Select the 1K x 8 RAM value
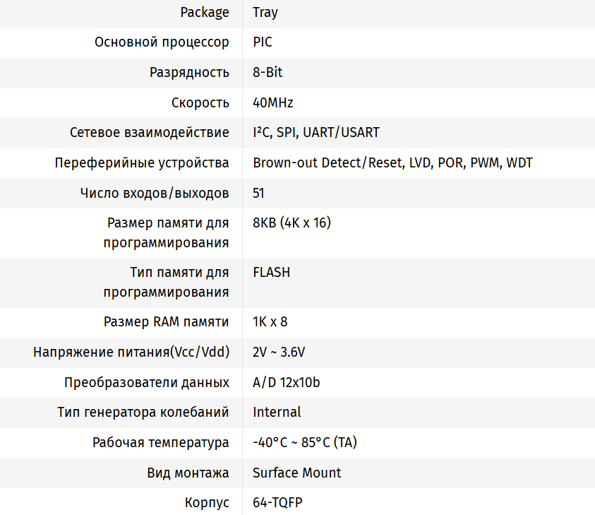Viewport: 595px width, 515px height. [x=270, y=321]
